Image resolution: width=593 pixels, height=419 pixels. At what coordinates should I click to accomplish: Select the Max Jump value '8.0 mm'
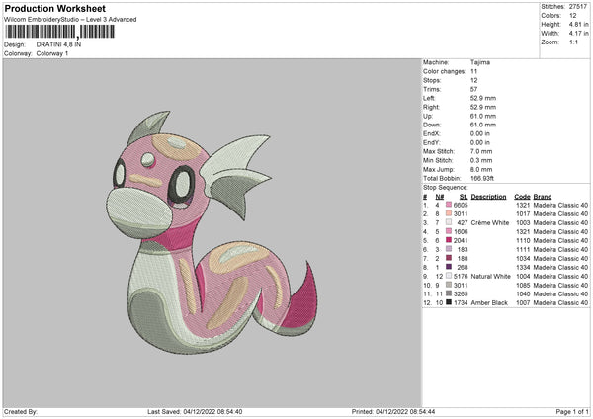[481, 169]
